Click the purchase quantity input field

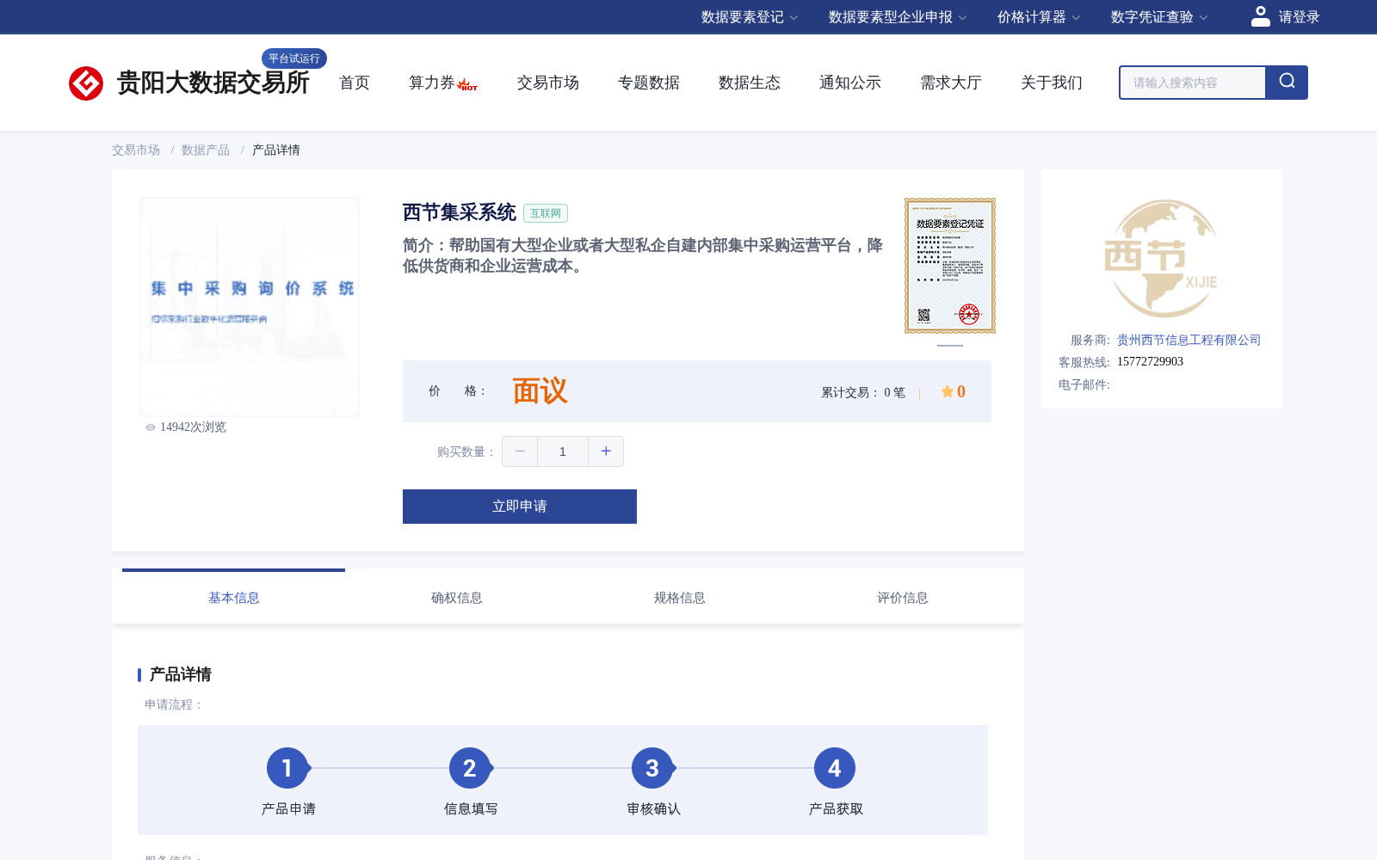tap(563, 451)
